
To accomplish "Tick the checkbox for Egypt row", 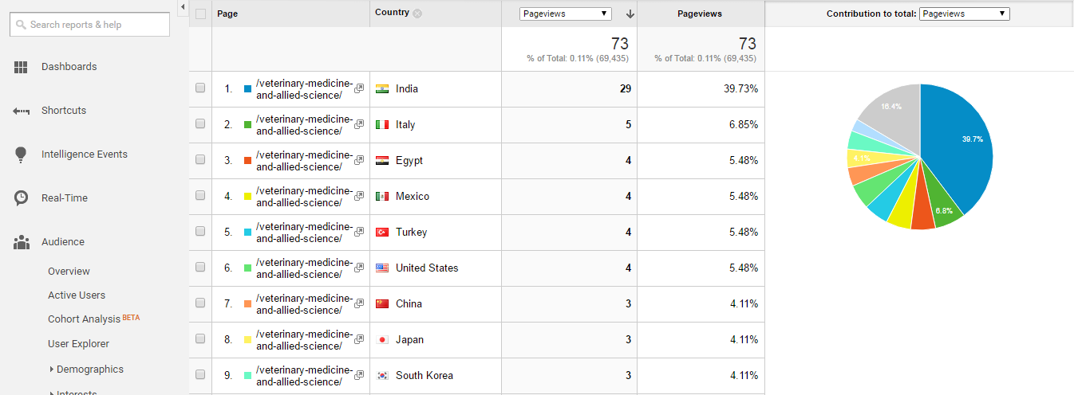I will click(x=200, y=160).
